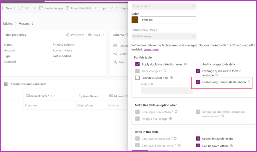Click Account Name column text-type icon
Screen dimensions: 257x152
click(x=28, y=96)
